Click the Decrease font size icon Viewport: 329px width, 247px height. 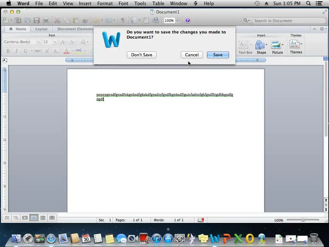pyautogui.click(x=72, y=42)
